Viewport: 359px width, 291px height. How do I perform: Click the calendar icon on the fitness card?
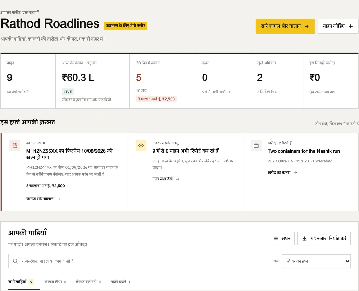15,145
